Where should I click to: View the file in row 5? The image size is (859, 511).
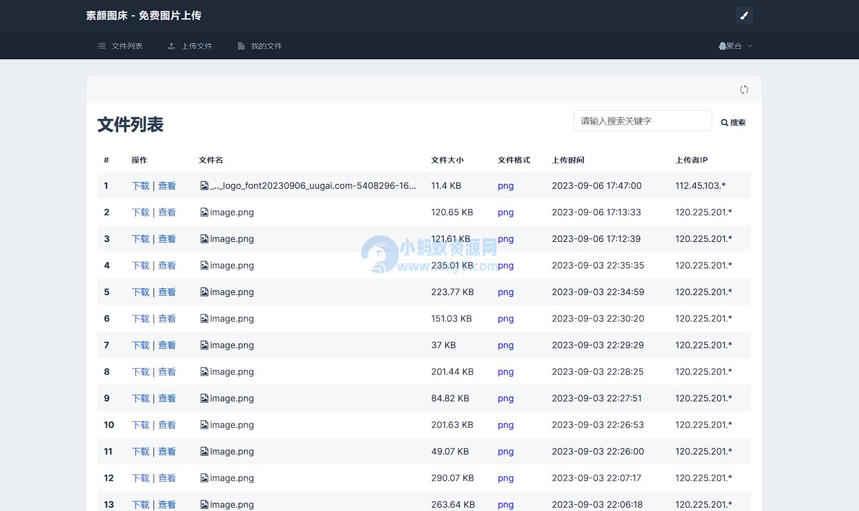click(167, 292)
